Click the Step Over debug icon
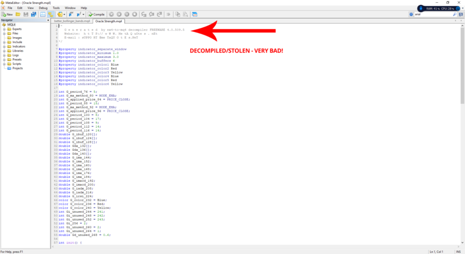Screen dimensions: 465x254 click(152, 14)
